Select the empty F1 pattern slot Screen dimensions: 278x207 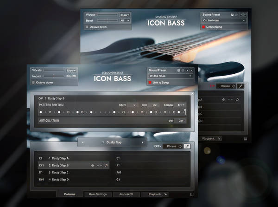click(151, 165)
